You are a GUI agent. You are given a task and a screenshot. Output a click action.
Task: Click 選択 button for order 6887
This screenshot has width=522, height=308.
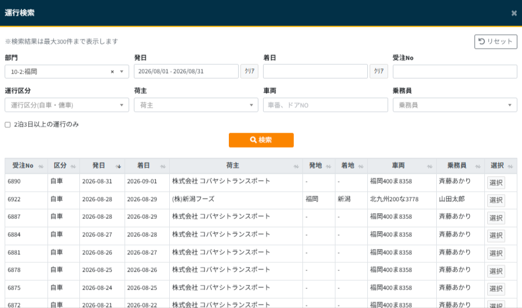(496, 218)
